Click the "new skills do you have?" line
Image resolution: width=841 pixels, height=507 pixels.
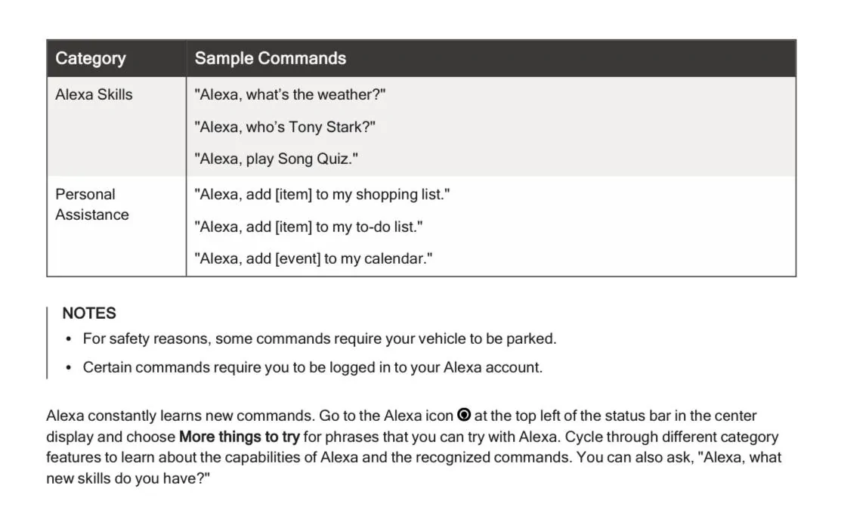coord(128,478)
